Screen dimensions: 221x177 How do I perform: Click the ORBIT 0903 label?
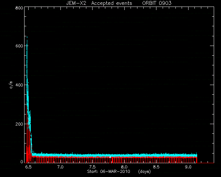click(157, 3)
